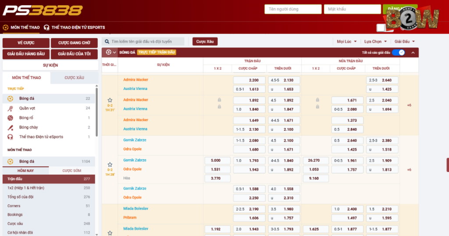The height and width of the screenshot is (236, 449).
Task: Bet Odra Opole 1X2 odds 1.531
Action: click(217, 170)
